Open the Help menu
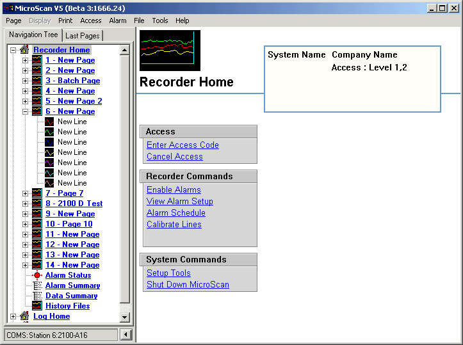 (x=182, y=20)
